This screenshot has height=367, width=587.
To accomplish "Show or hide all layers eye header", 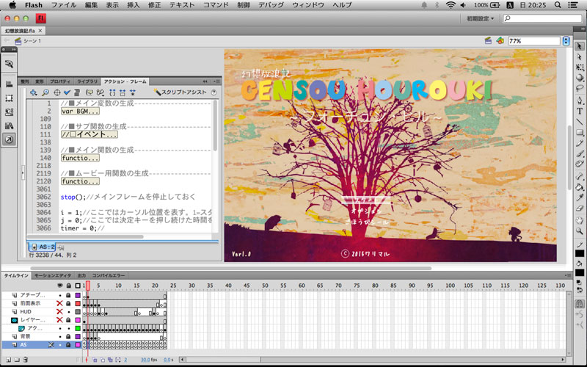I will pyautogui.click(x=60, y=286).
